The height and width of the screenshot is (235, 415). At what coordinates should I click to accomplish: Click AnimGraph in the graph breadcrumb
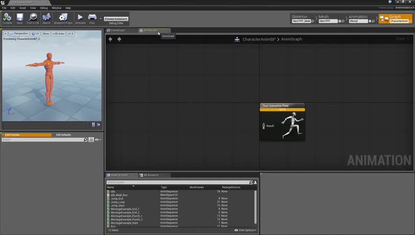291,39
